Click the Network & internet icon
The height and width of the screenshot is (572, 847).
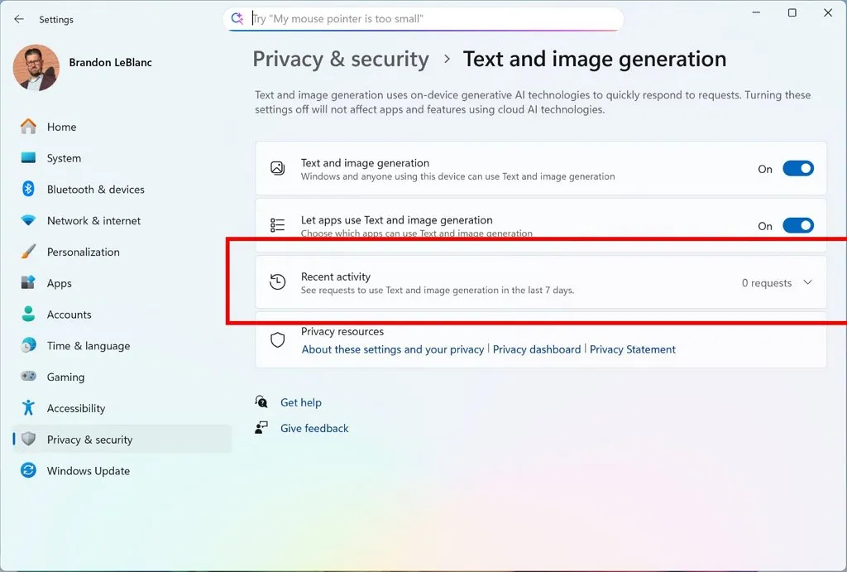27,221
